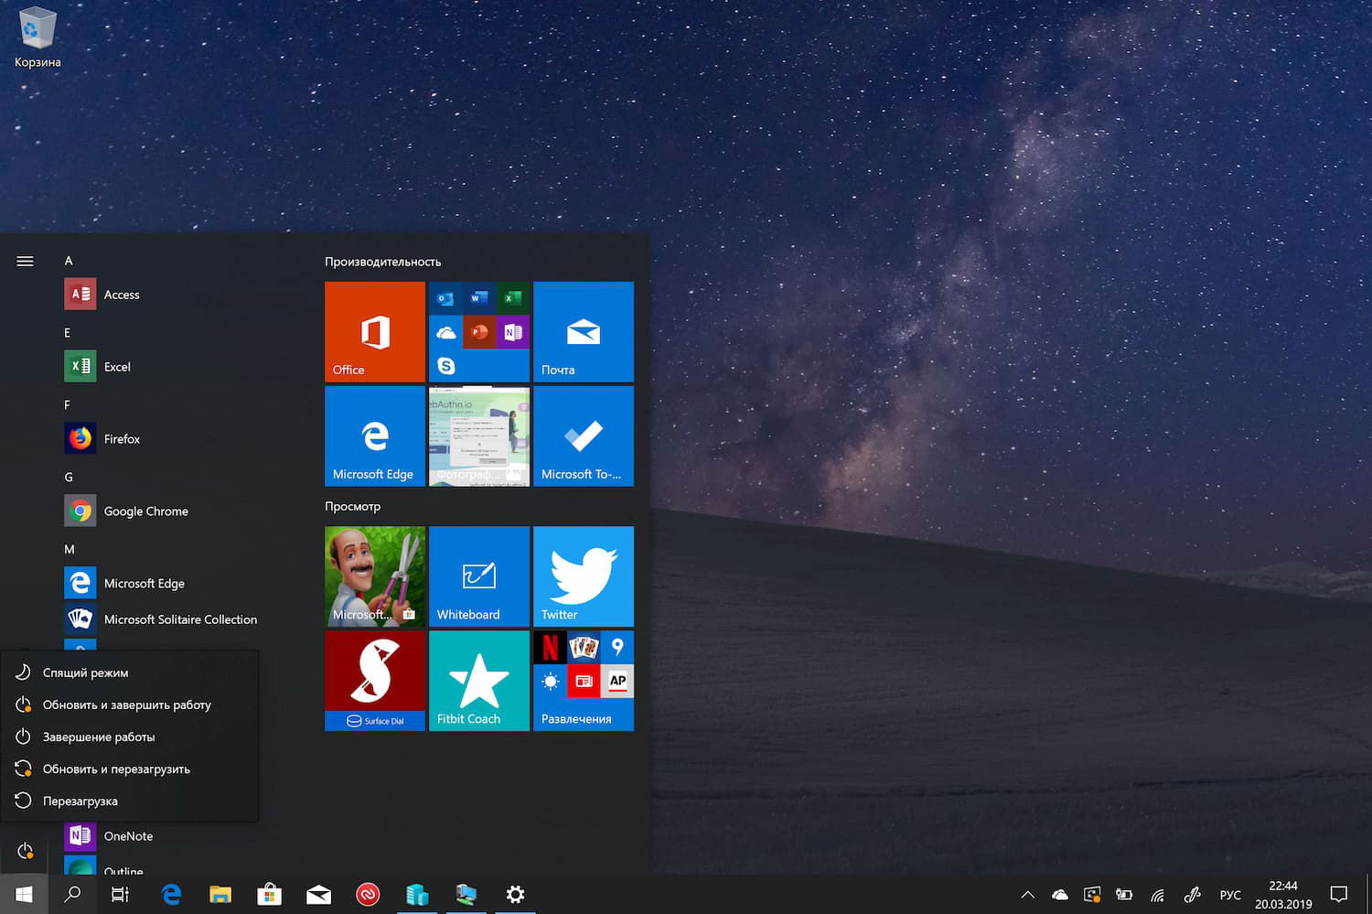1372x914 pixels.
Task: Open the letter A alphabet jump list
Action: click(x=69, y=260)
